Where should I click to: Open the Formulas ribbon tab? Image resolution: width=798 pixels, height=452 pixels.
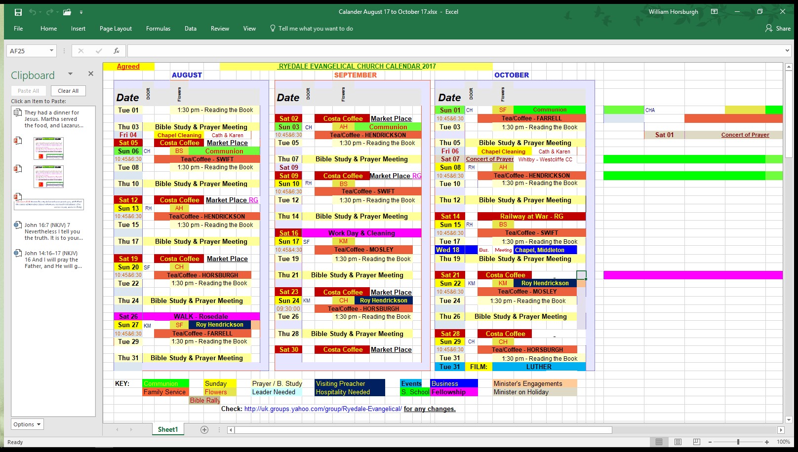158,29
